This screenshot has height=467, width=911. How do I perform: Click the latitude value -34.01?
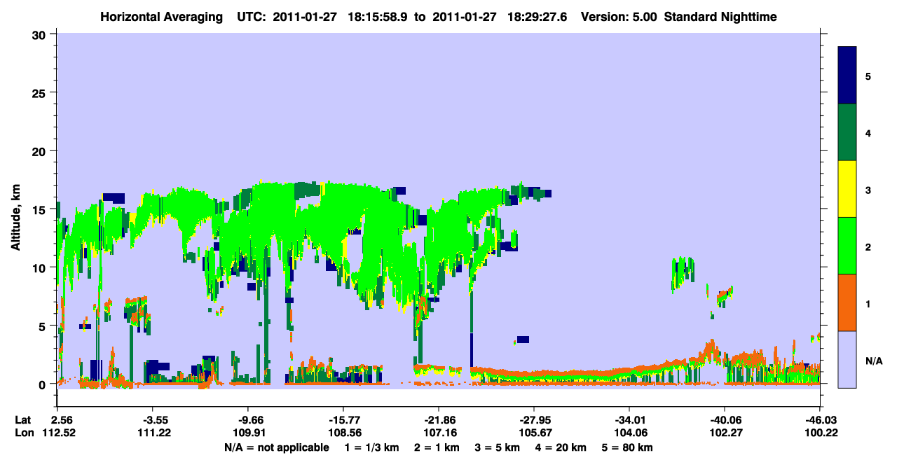pyautogui.click(x=629, y=420)
